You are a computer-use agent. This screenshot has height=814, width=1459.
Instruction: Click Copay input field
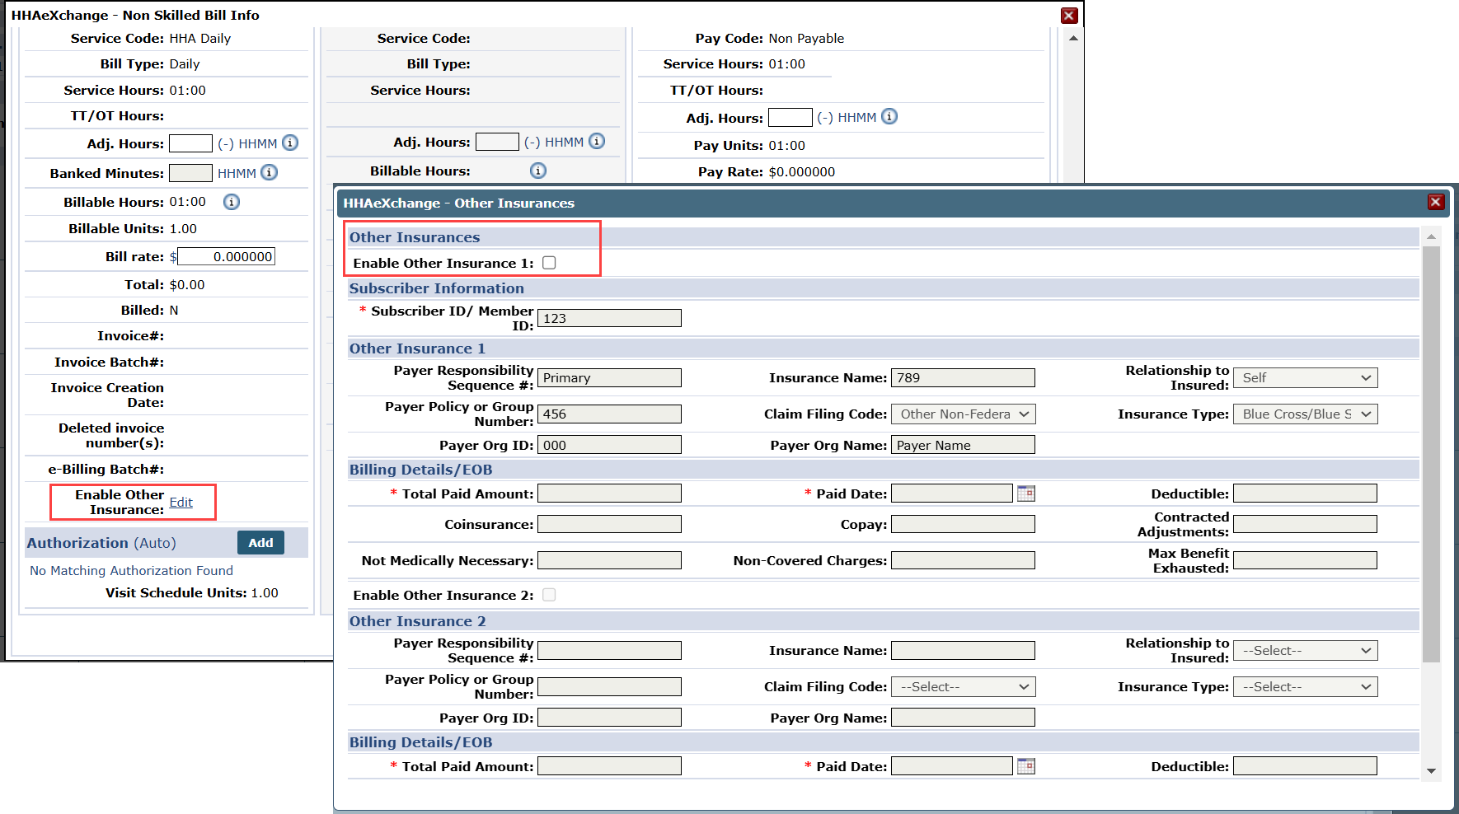coord(963,524)
